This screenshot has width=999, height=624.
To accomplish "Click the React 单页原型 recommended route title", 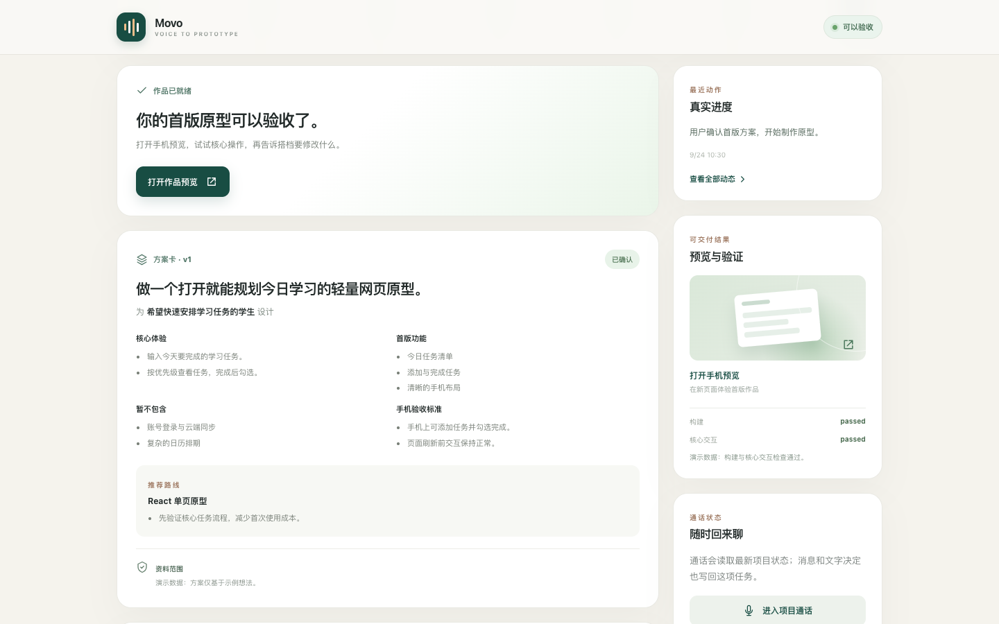I will coord(178,501).
